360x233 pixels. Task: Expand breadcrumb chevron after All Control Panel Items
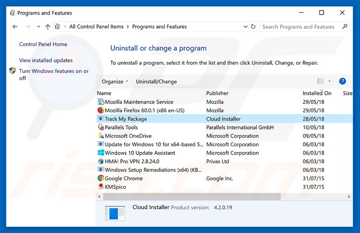click(128, 26)
